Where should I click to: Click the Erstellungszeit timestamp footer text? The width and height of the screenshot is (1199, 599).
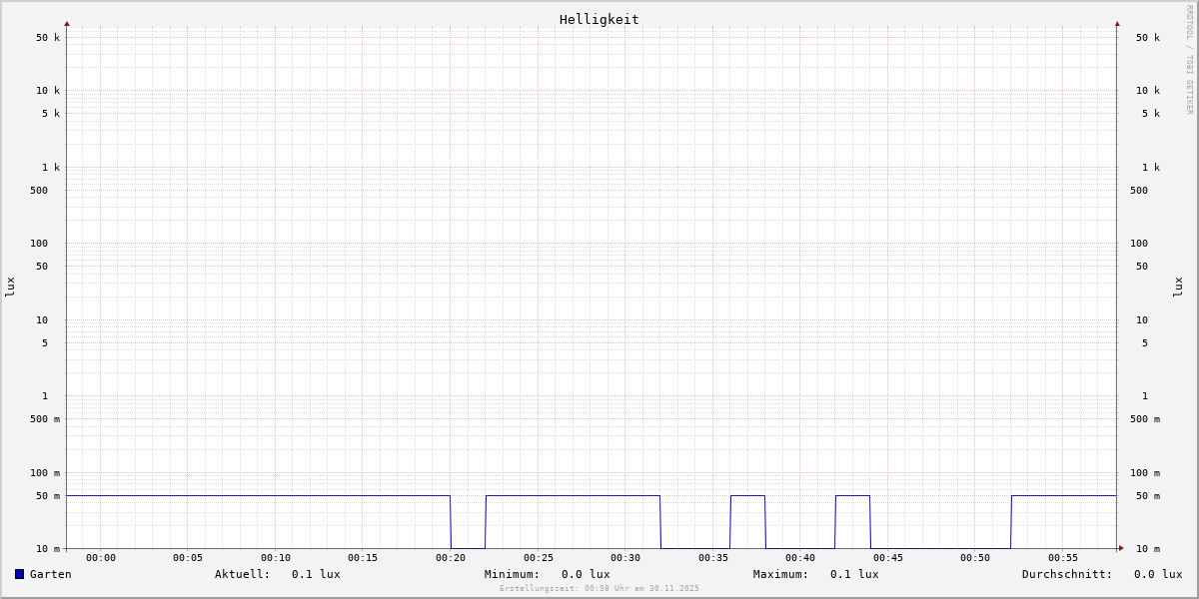point(599,589)
